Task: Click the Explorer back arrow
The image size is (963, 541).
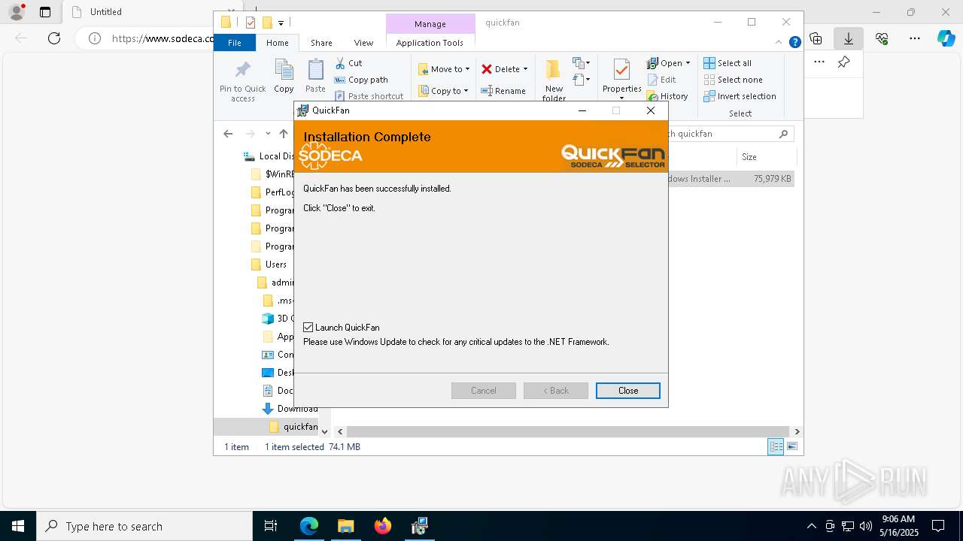Action: pos(228,134)
